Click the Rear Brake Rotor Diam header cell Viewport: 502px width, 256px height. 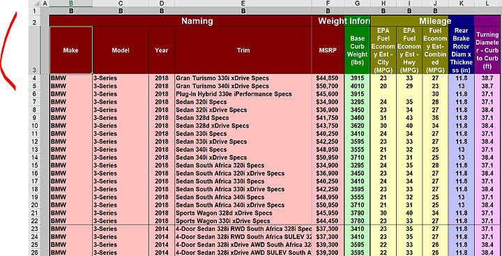tap(462, 50)
